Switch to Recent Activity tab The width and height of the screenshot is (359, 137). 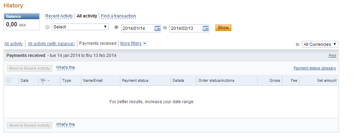(x=59, y=16)
